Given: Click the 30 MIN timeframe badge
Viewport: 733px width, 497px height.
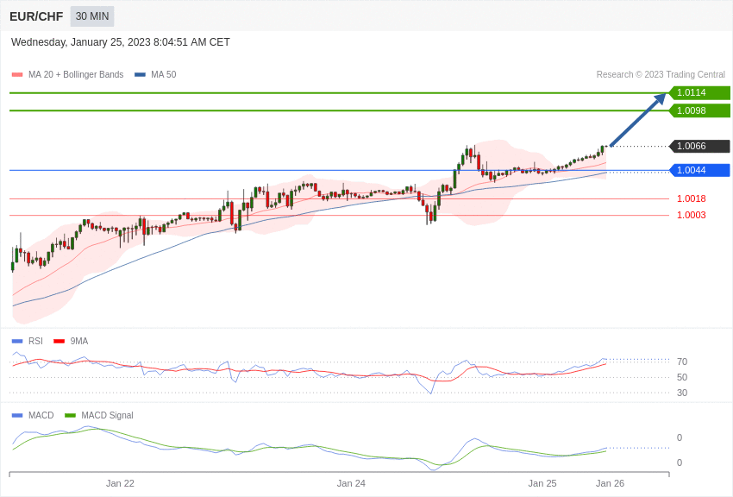Looking at the screenshot, I should 91,16.
